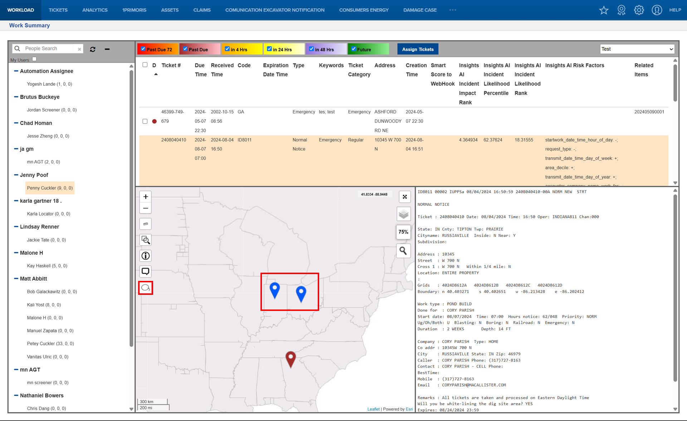Open the ANALYTICS menu tab
Screen dimensions: 687x421
95,10
